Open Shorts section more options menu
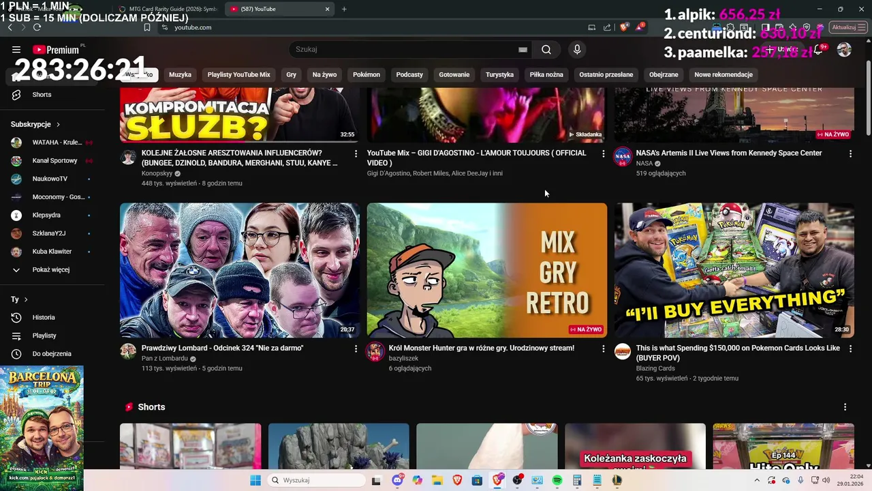Image resolution: width=872 pixels, height=491 pixels. [x=845, y=407]
